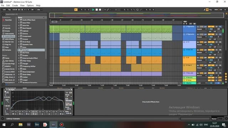The height and width of the screenshot is (128, 228).
Task: Toggle Key map mode switch
Action: tap(211, 10)
